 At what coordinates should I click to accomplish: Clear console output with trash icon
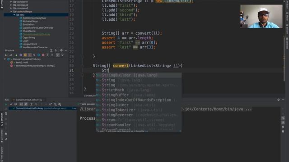tap(283, 131)
